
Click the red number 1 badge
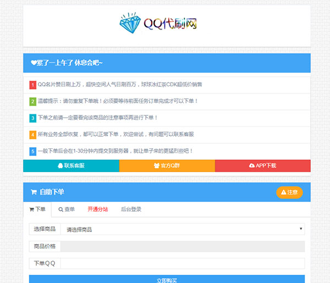pos(32,85)
